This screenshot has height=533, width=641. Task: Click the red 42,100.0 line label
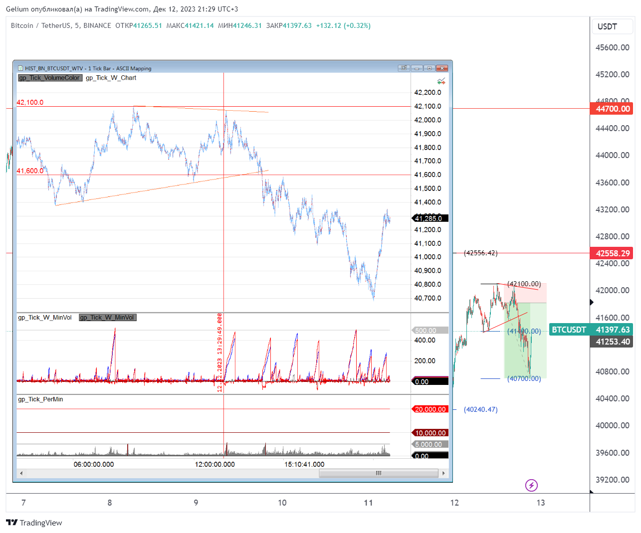coord(30,102)
